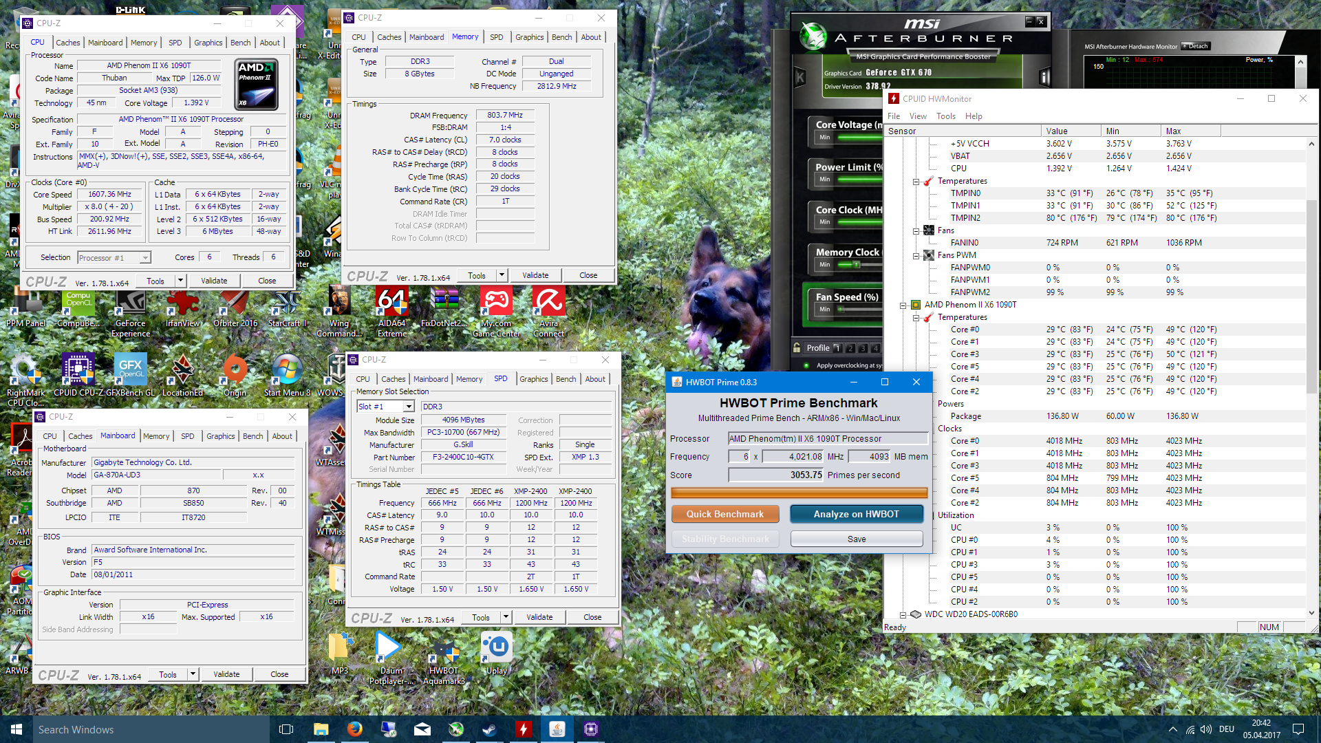Open Steam from the taskbar
This screenshot has height=743, width=1321.
pos(490,729)
